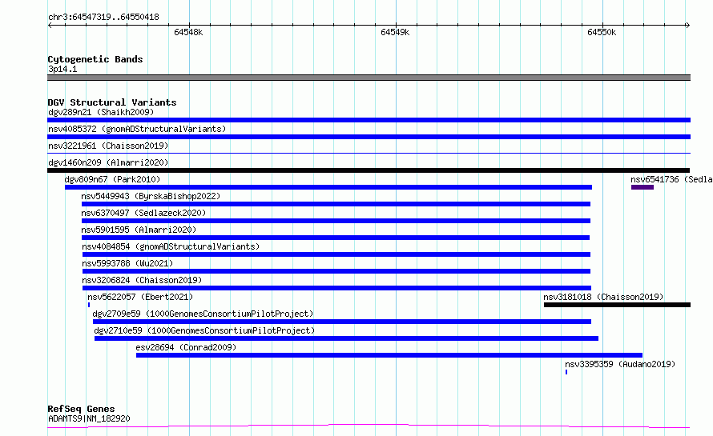Click the blue dgv289n21 variant bar

click(369, 120)
